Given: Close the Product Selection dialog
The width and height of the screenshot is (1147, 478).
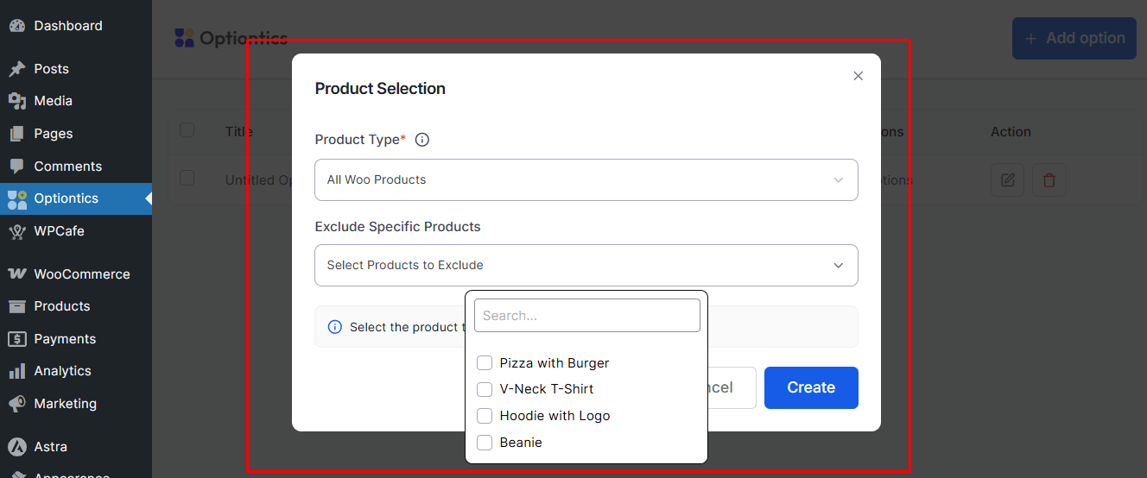Looking at the screenshot, I should tap(858, 76).
